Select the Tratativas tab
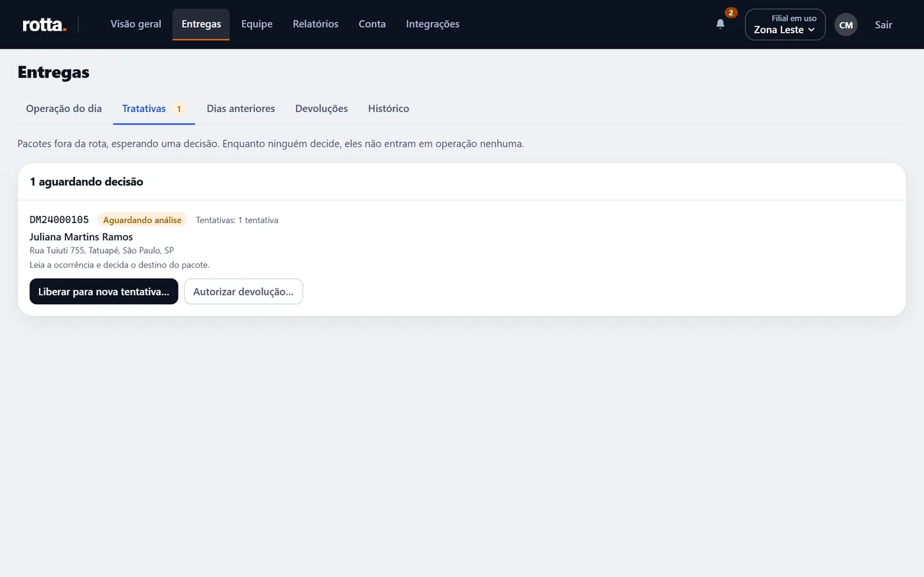 154,109
